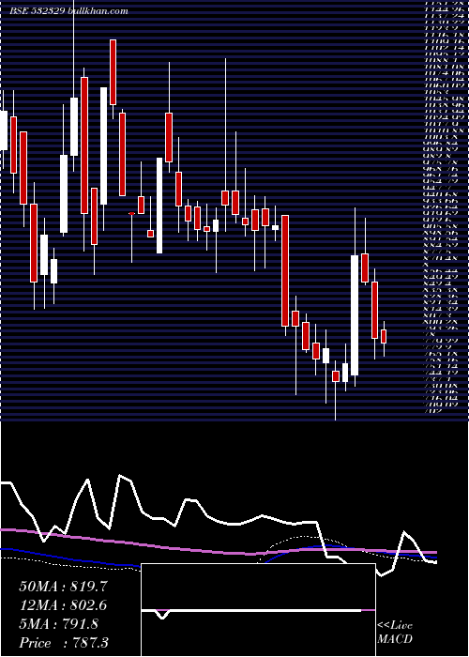
Task: Click the "Price : 787.3" readout
Action: click(64, 643)
